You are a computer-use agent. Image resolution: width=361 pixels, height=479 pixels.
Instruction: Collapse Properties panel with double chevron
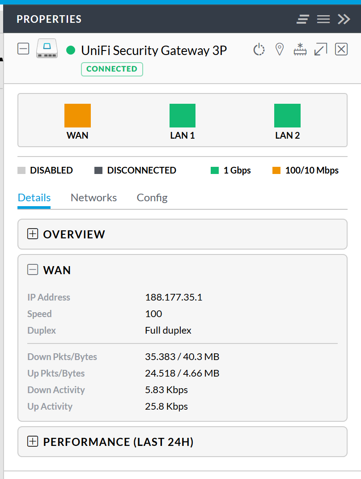tap(344, 19)
